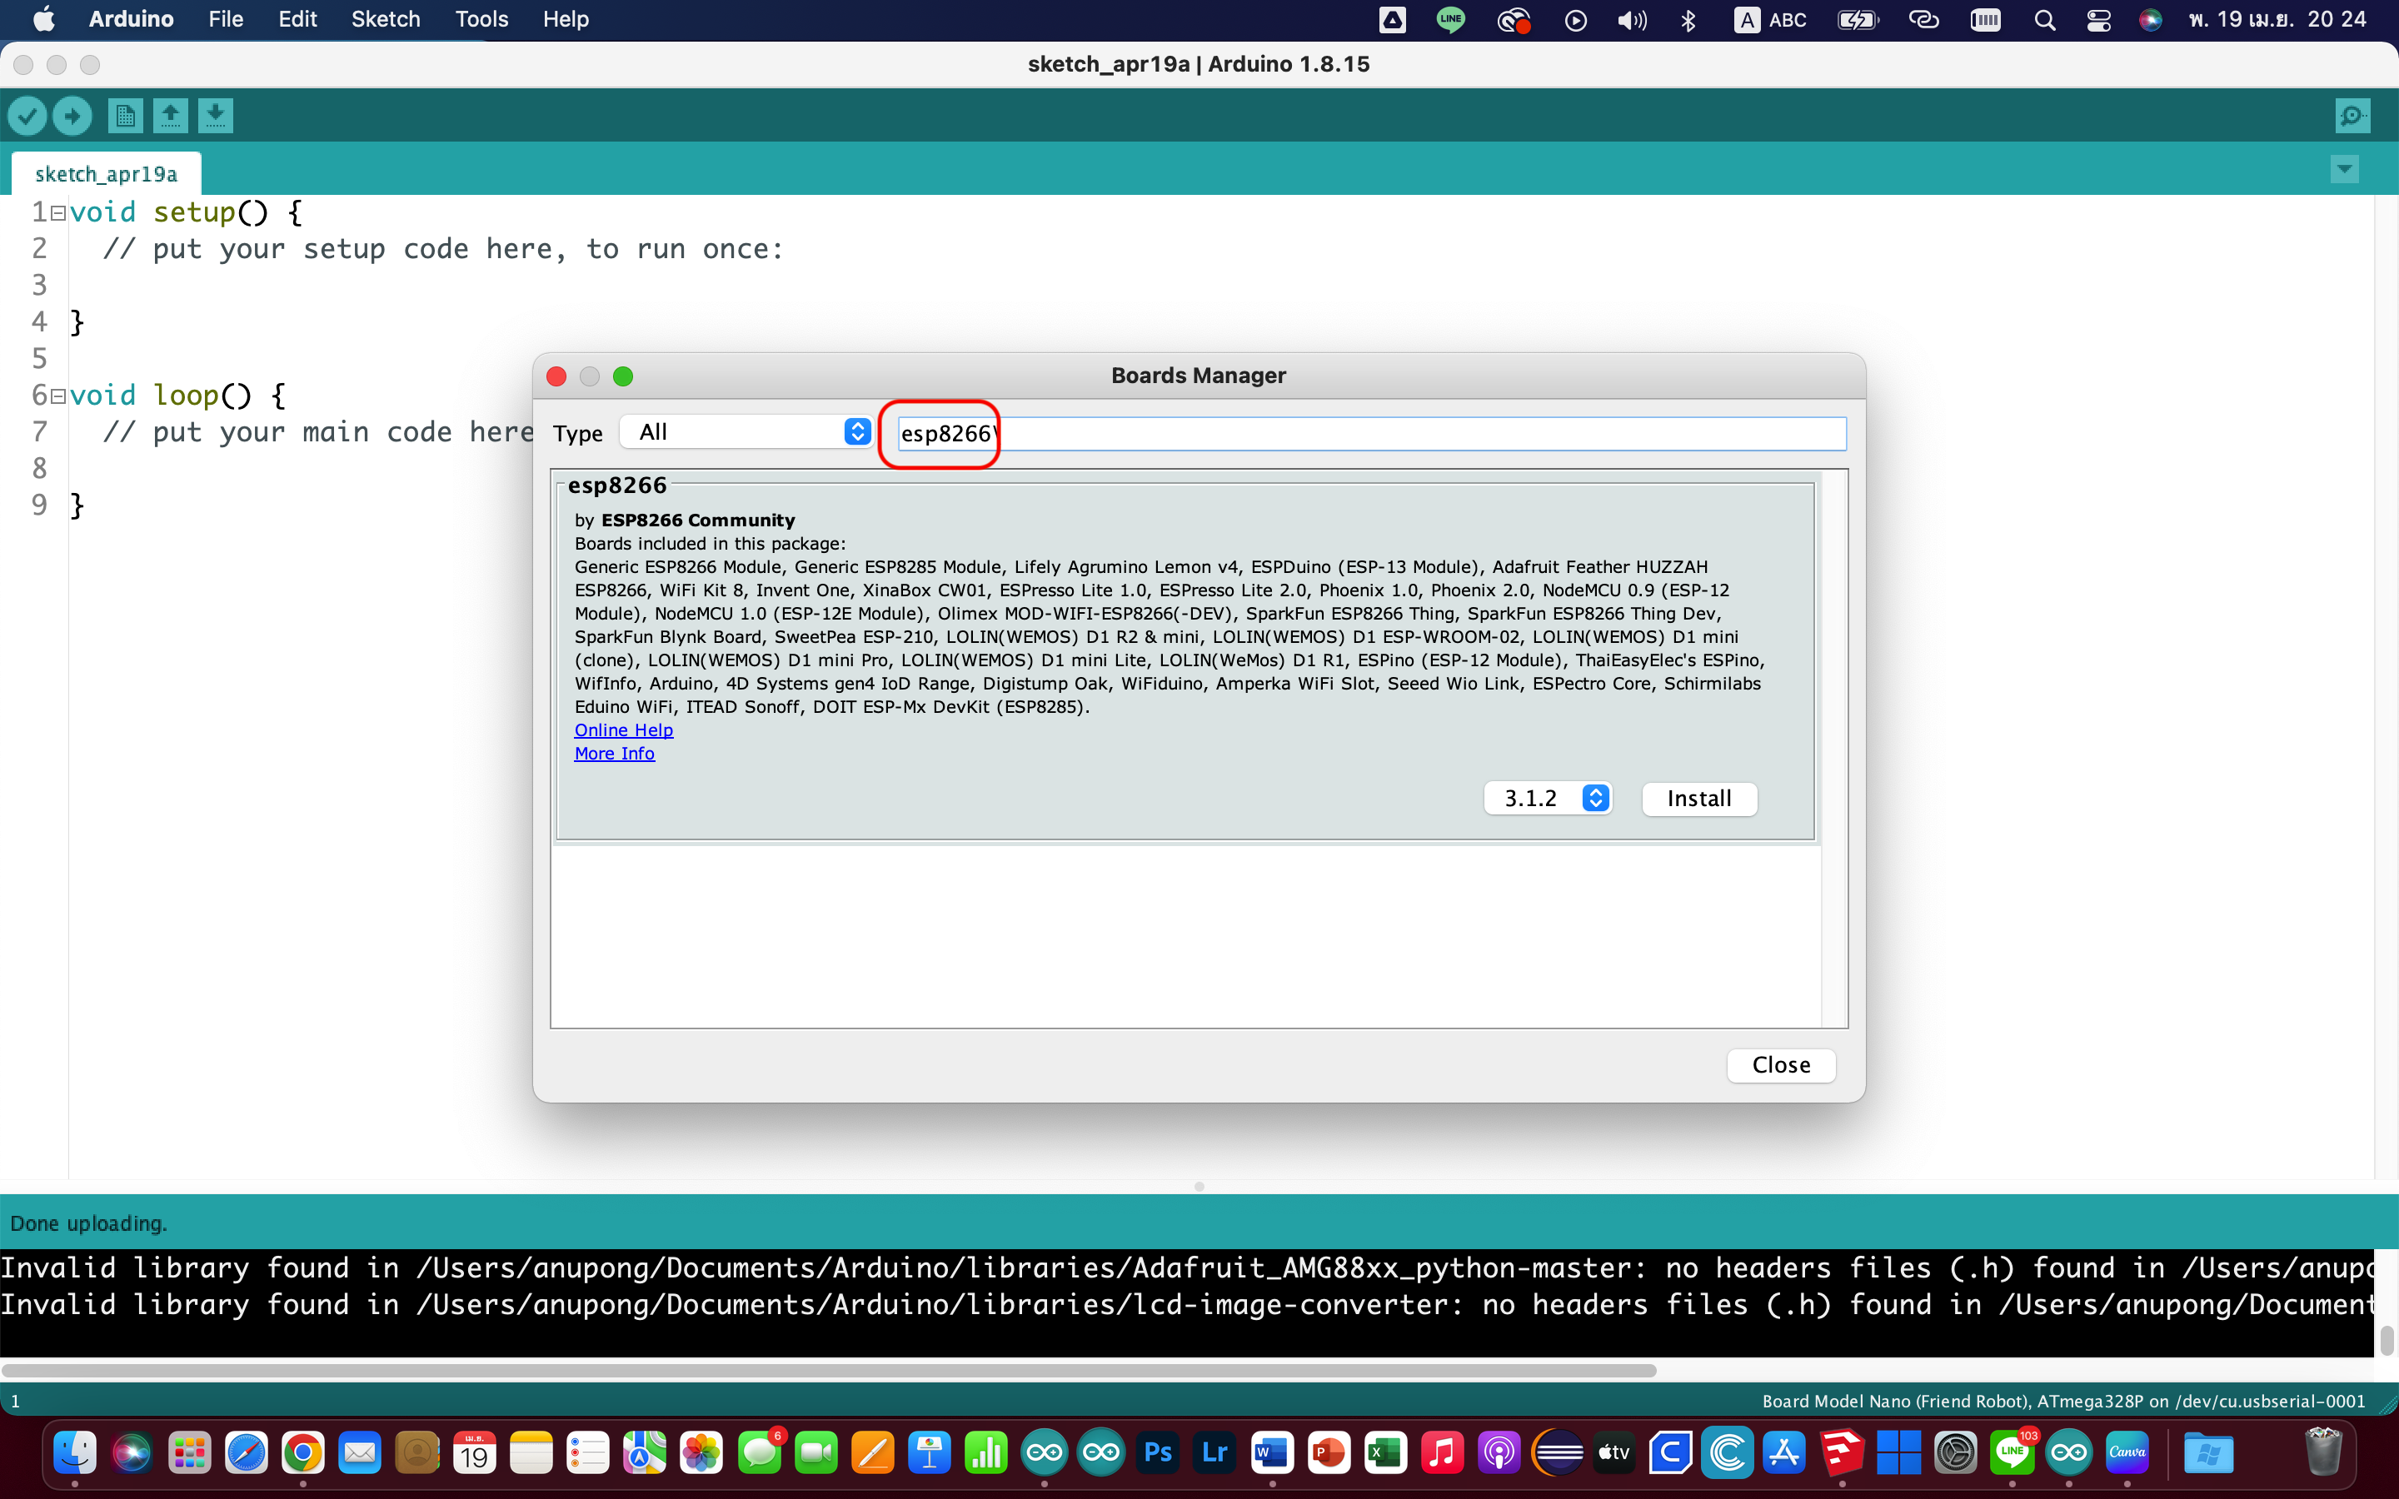Open the Help menu

(566, 19)
